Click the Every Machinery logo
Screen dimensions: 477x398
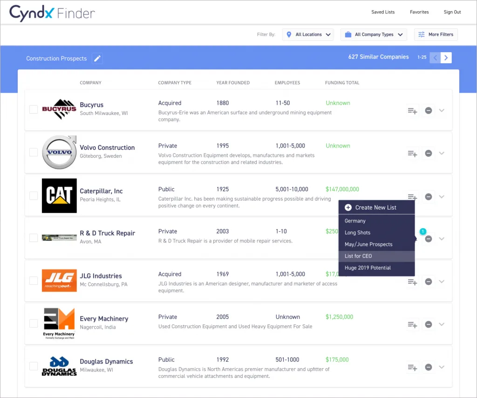tap(59, 323)
